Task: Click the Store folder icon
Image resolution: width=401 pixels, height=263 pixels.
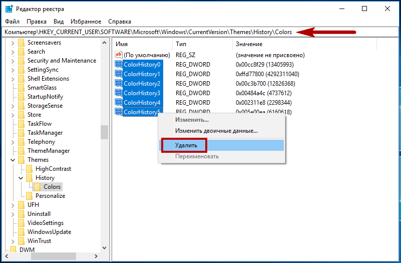Action: (21, 115)
